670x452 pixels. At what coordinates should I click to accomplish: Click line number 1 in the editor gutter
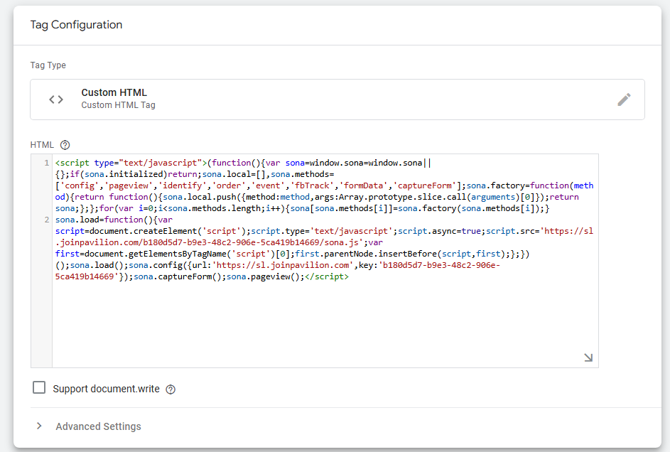click(47, 163)
